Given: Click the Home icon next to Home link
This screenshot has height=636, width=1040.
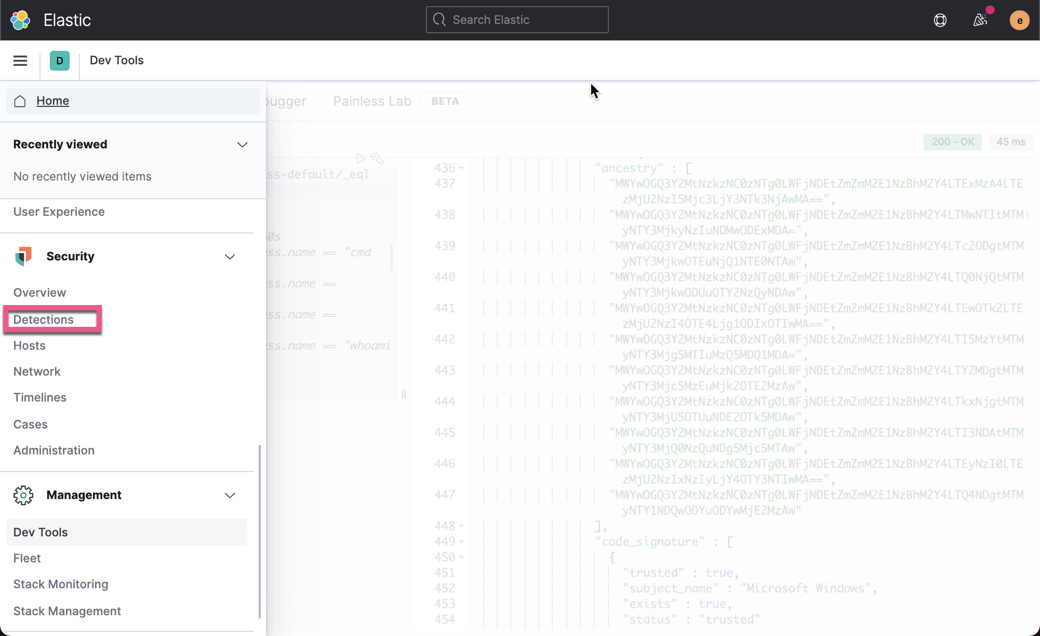Looking at the screenshot, I should [x=20, y=101].
